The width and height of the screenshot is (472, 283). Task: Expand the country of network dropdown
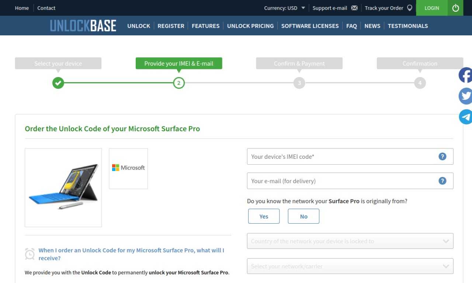tap(350, 241)
